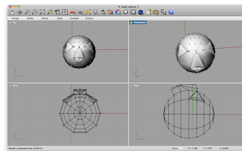Click the Zoom extents icon

(42, 12)
